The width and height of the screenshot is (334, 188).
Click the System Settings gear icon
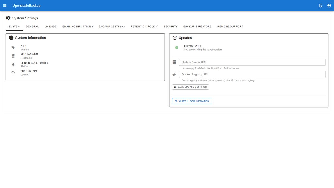(8, 18)
